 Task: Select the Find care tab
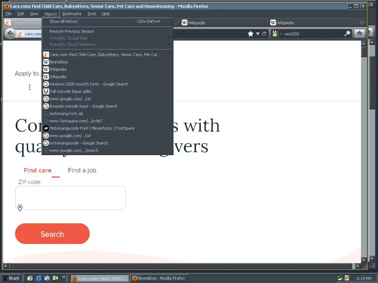click(x=38, y=170)
